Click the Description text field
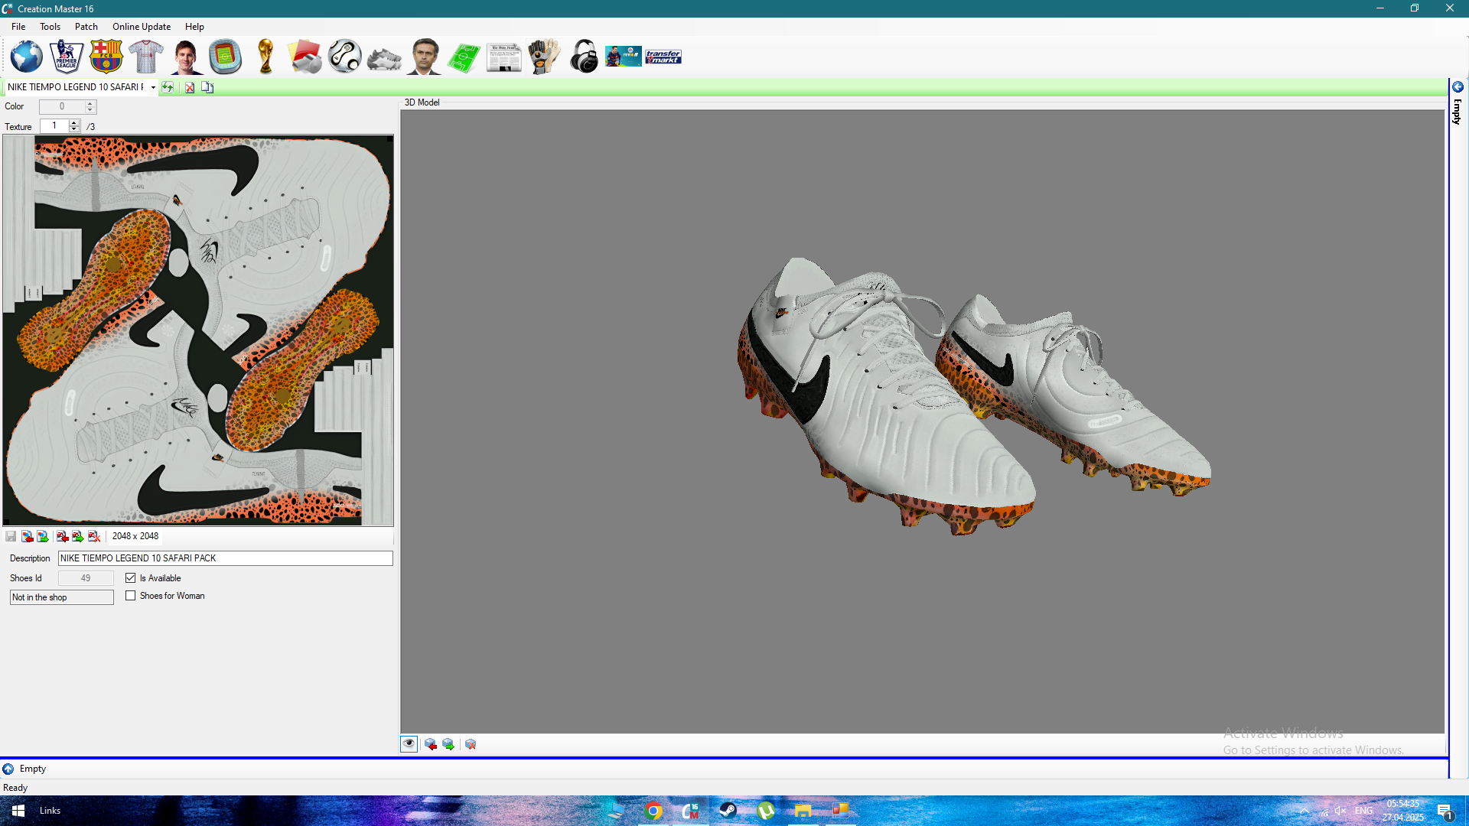Image resolution: width=1469 pixels, height=826 pixels. tap(226, 558)
